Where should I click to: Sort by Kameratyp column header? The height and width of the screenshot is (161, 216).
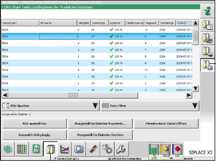(x=100, y=23)
